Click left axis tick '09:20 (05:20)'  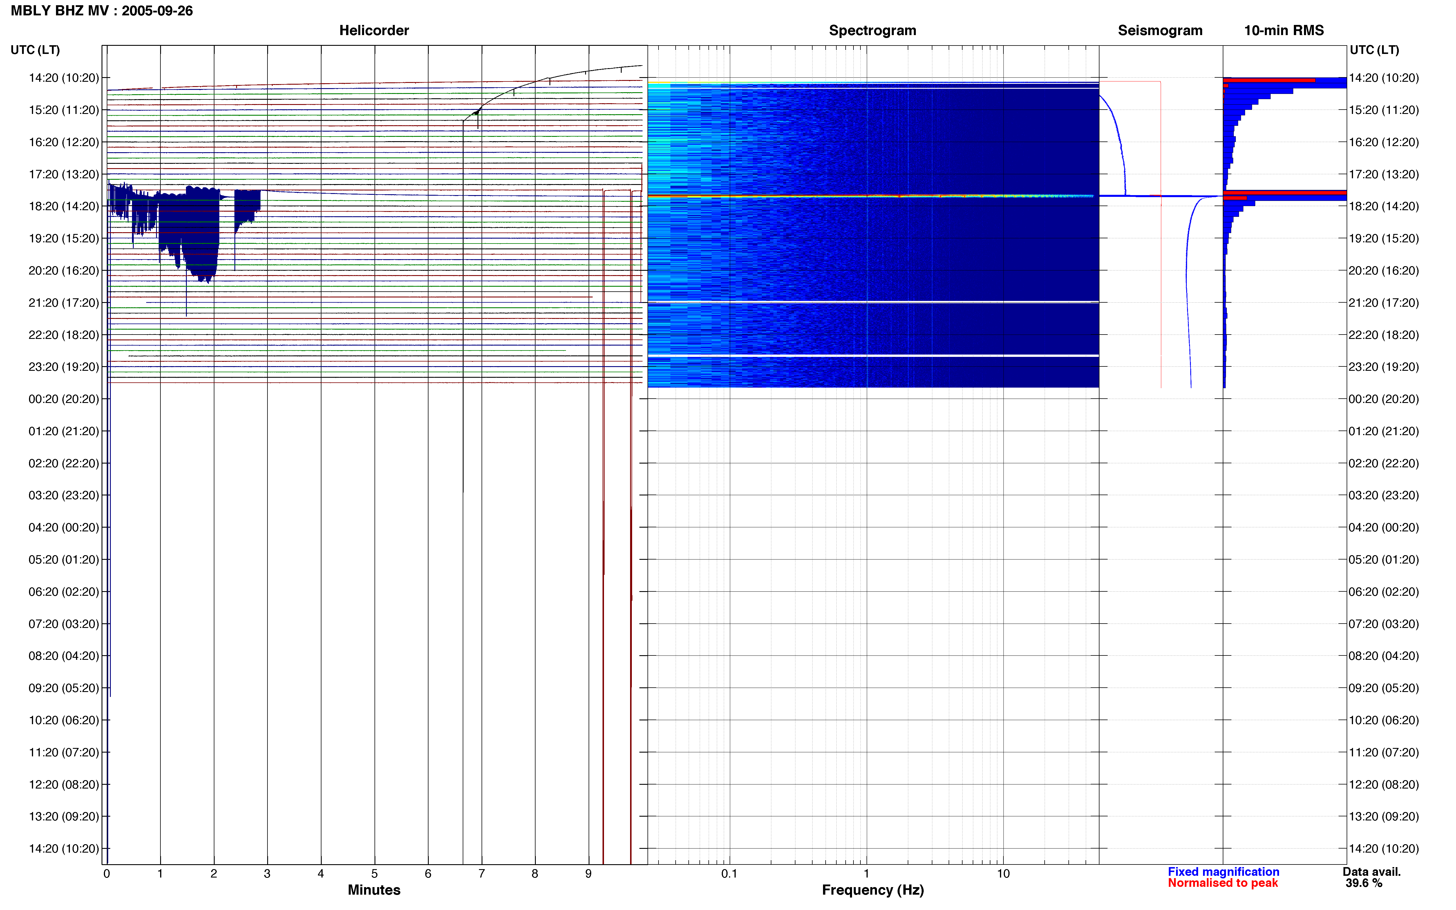pyautogui.click(x=64, y=688)
